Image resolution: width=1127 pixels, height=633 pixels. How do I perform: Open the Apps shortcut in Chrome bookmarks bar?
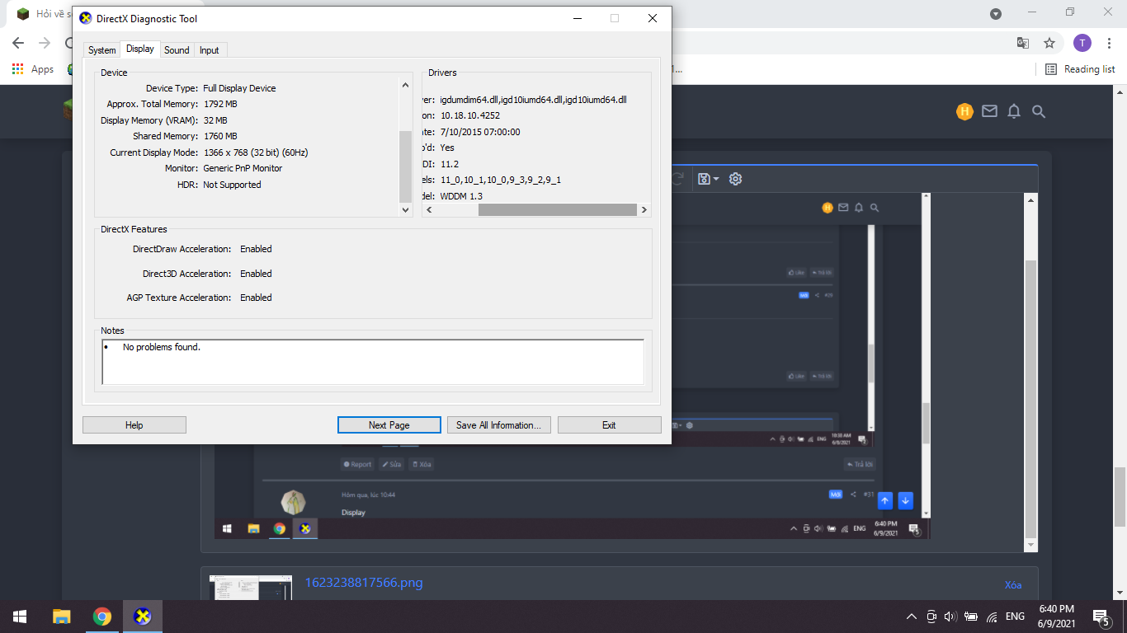pyautogui.click(x=33, y=69)
